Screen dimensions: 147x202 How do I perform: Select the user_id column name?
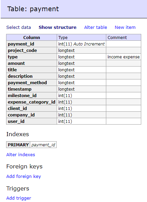pyautogui.click(x=16, y=121)
